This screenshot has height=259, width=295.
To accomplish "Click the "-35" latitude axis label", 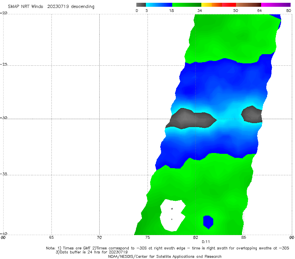I will pyautogui.click(x=4, y=174).
